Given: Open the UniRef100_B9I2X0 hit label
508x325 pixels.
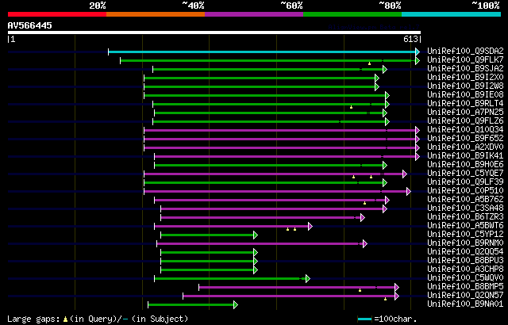Looking at the screenshot, I should coord(466,78).
